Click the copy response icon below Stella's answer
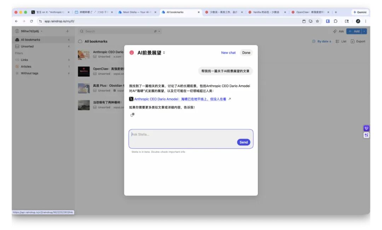Screen dimensions: 382x230 [132, 115]
